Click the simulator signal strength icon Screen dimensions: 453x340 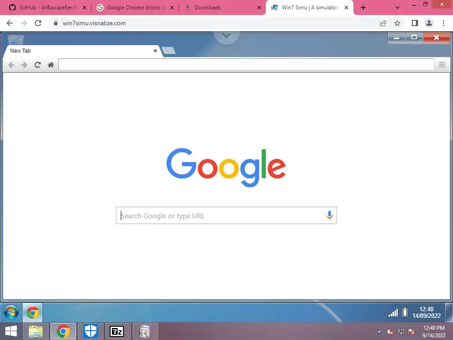393,313
